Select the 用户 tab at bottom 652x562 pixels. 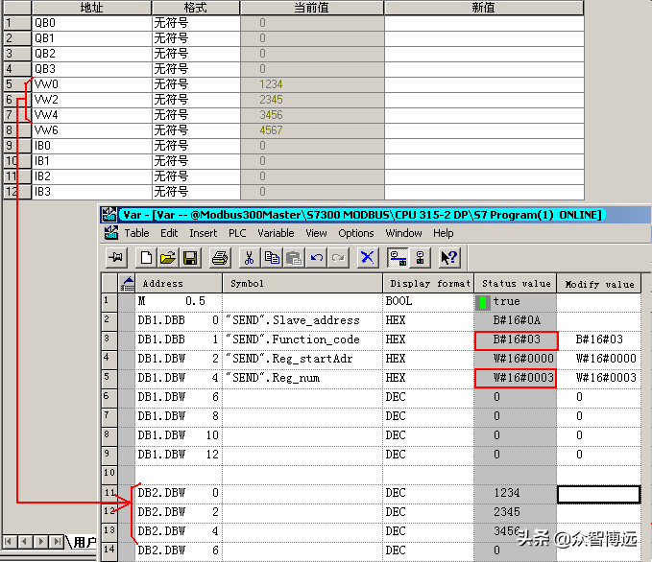pos(84,542)
